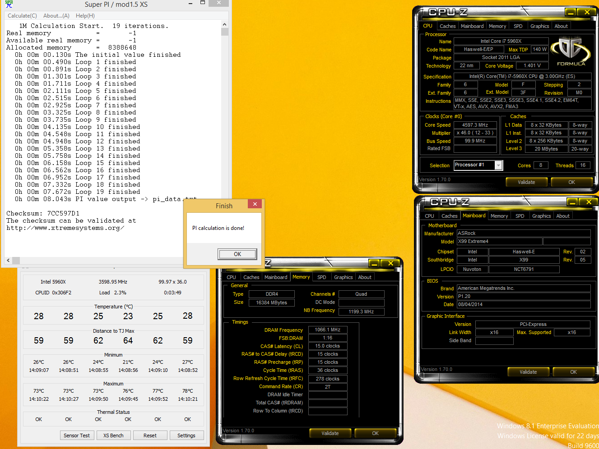Screen dimensions: 599x449
Task: Switch to CPU tab in CPU-Z Mainboard window
Action: (430, 216)
